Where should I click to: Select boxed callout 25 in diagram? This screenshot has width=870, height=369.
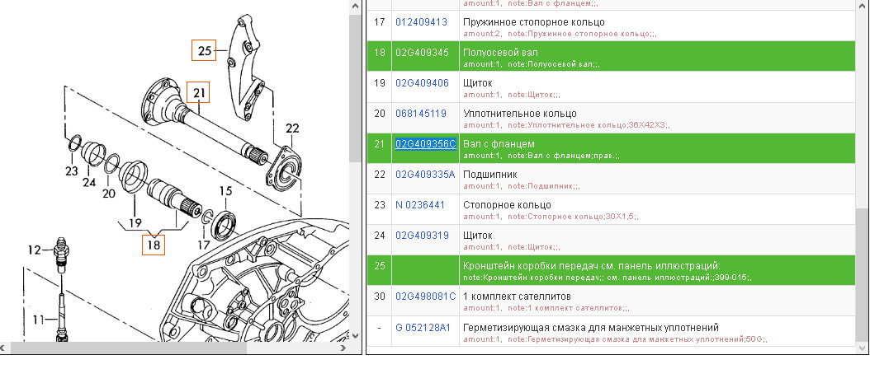[204, 51]
